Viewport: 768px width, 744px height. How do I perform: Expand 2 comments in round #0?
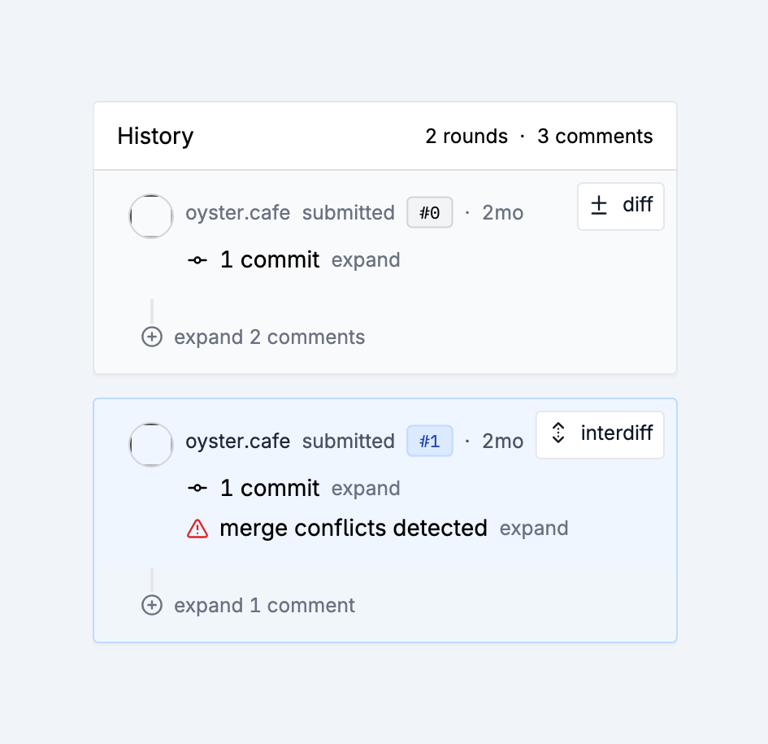coord(269,336)
